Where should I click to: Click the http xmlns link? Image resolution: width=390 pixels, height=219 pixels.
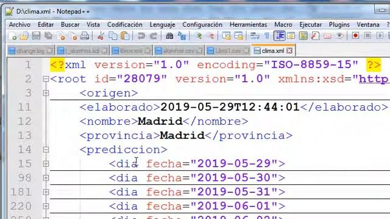tap(374, 80)
